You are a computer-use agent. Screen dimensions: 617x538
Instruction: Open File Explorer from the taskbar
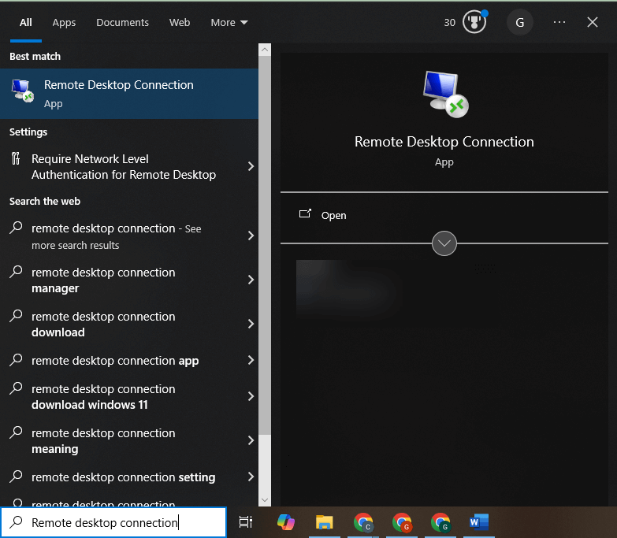pyautogui.click(x=324, y=521)
